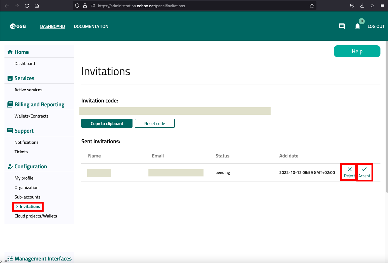Click the tracking protection shield icon

(77, 6)
